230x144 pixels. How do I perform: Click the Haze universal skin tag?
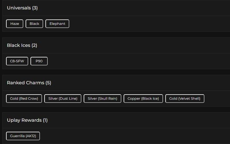click(x=15, y=24)
